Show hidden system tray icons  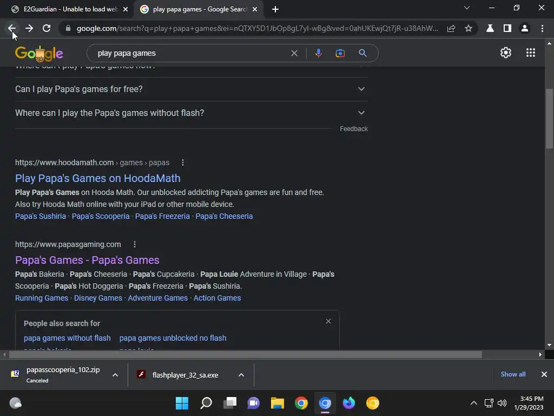tap(474, 403)
